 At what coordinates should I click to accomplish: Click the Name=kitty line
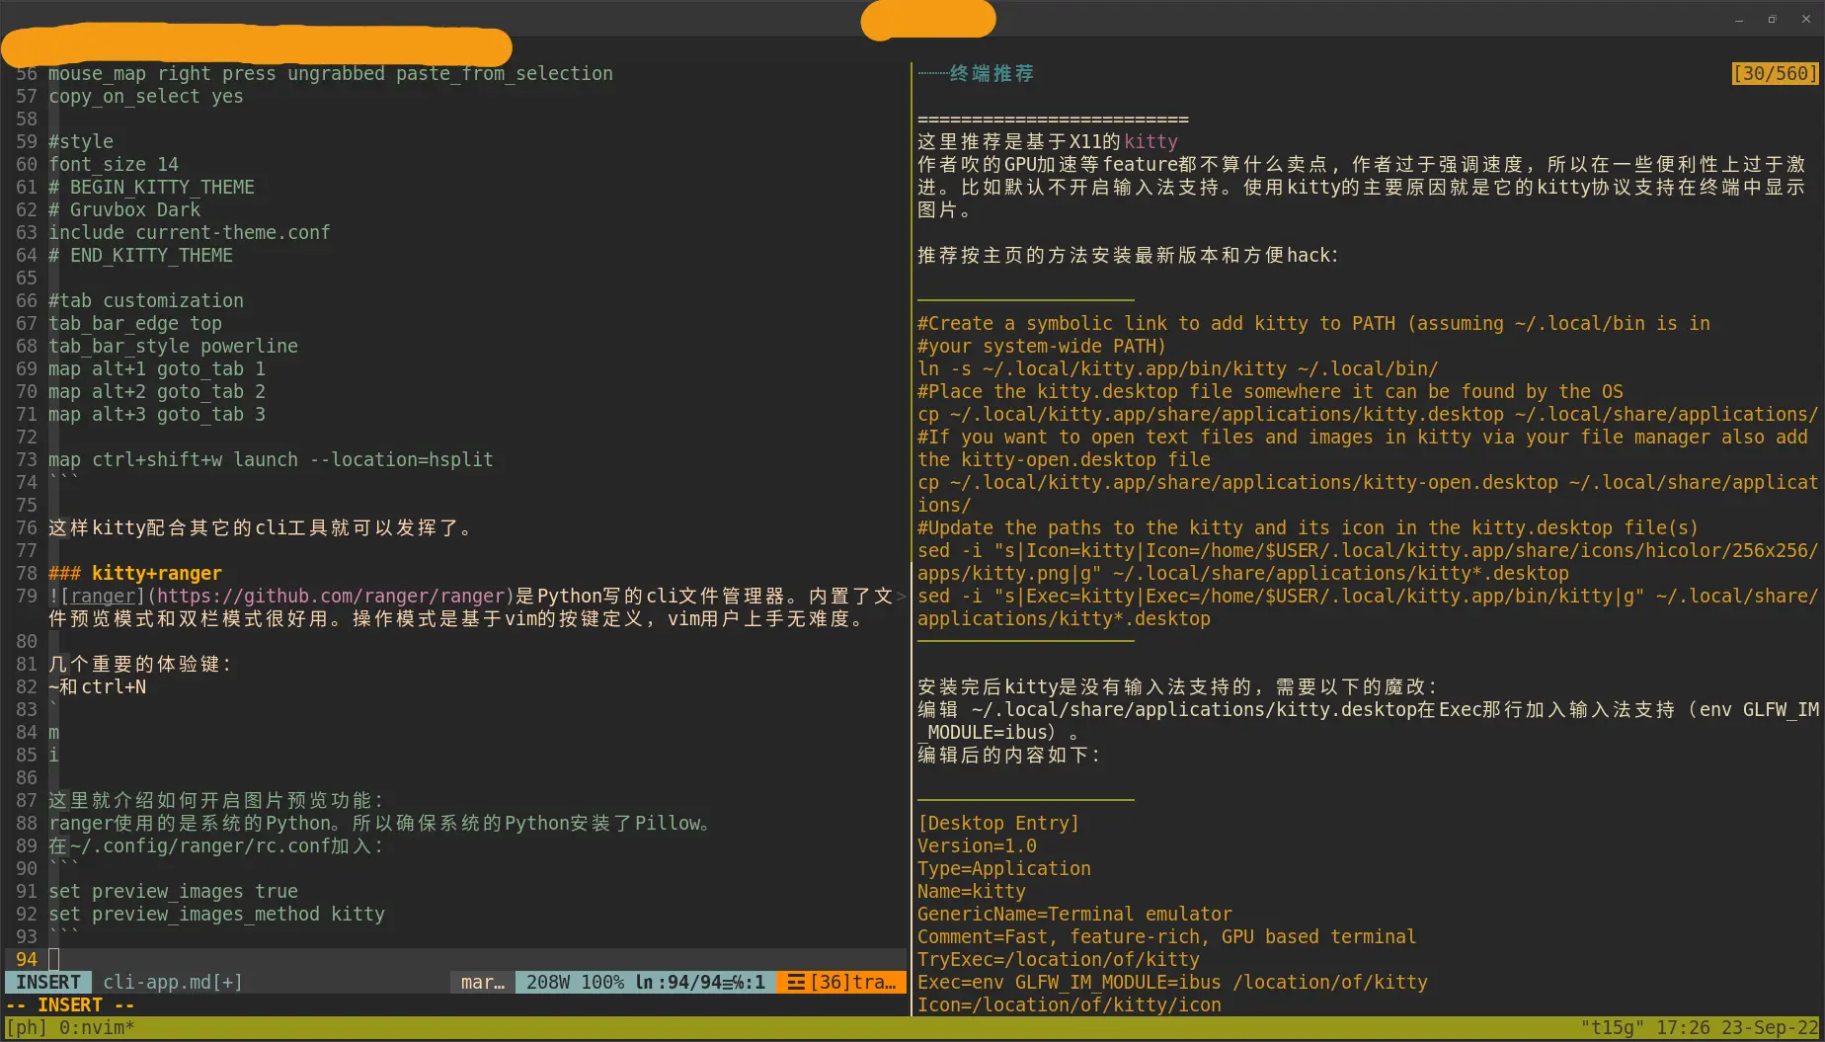pyautogui.click(x=972, y=891)
